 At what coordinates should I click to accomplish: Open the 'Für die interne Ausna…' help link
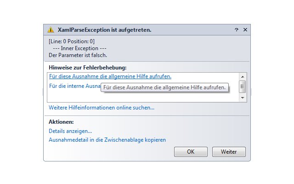click(x=74, y=86)
